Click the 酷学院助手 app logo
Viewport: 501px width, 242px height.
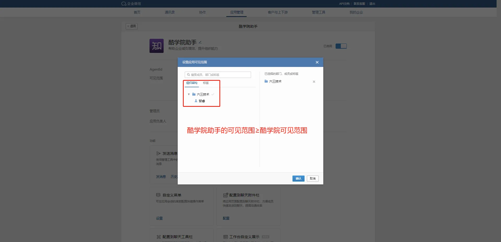[x=157, y=46]
